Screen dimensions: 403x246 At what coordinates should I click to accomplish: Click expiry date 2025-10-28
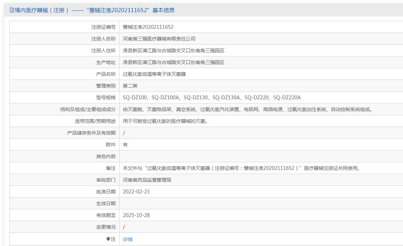pyautogui.click(x=136, y=215)
